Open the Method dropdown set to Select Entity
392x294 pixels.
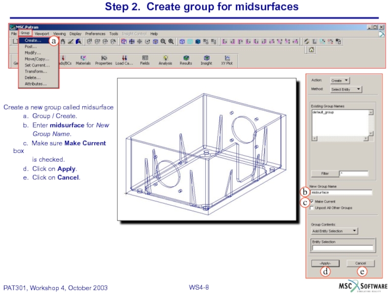click(x=346, y=89)
